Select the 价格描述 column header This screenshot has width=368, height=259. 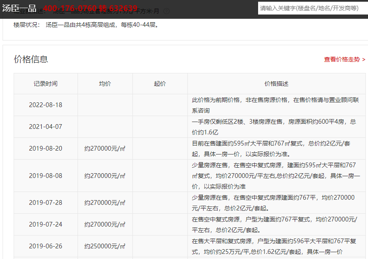(x=276, y=84)
